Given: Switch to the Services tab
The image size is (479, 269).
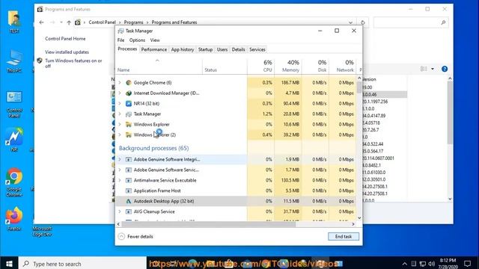Looking at the screenshot, I should click(x=257, y=49).
